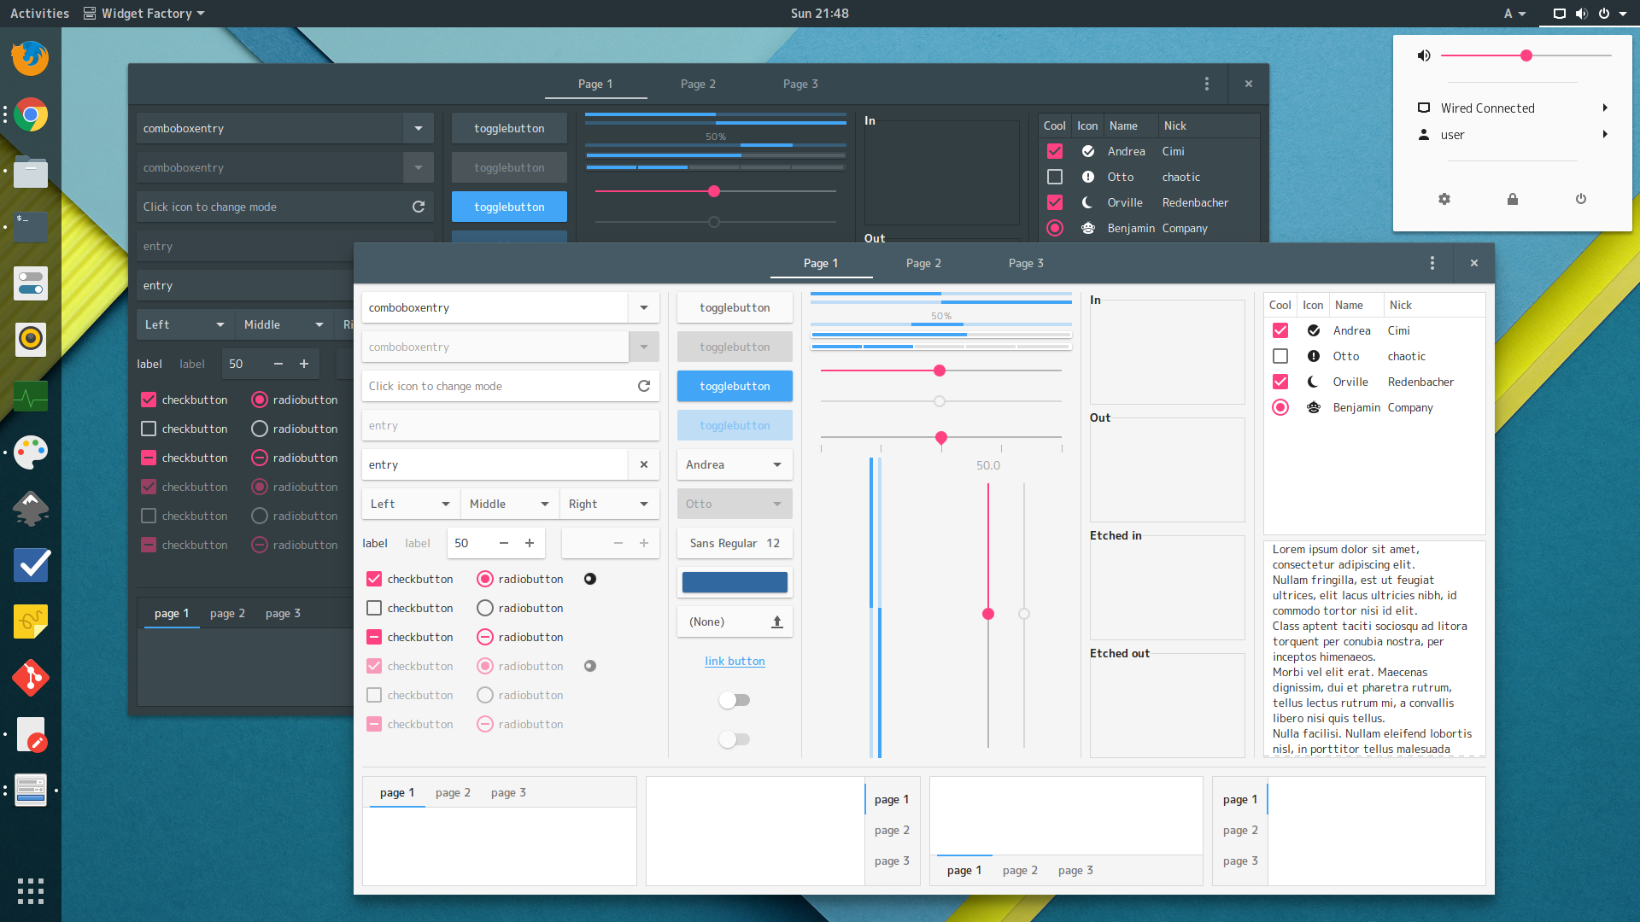Tick Otto's Cool checkbox in light list
Screen dimensions: 1640x922
1280,356
